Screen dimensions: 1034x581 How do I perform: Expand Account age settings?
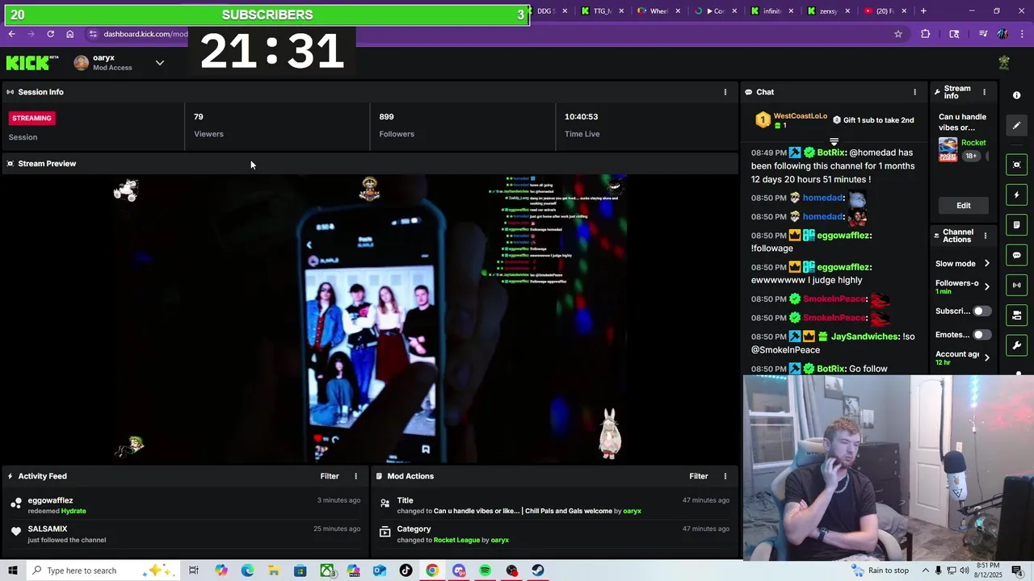coord(986,357)
